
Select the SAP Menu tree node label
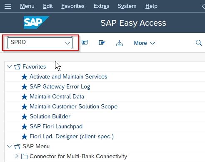[x=36, y=146]
